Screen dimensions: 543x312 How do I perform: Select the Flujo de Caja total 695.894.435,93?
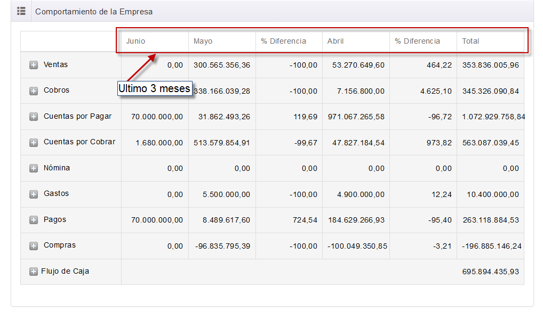point(490,272)
